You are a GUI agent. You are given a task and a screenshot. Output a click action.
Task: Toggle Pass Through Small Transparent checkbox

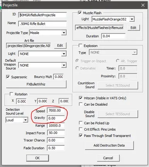coord(80,135)
